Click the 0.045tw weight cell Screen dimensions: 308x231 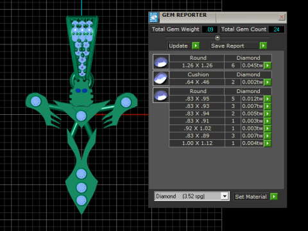[x=252, y=65]
